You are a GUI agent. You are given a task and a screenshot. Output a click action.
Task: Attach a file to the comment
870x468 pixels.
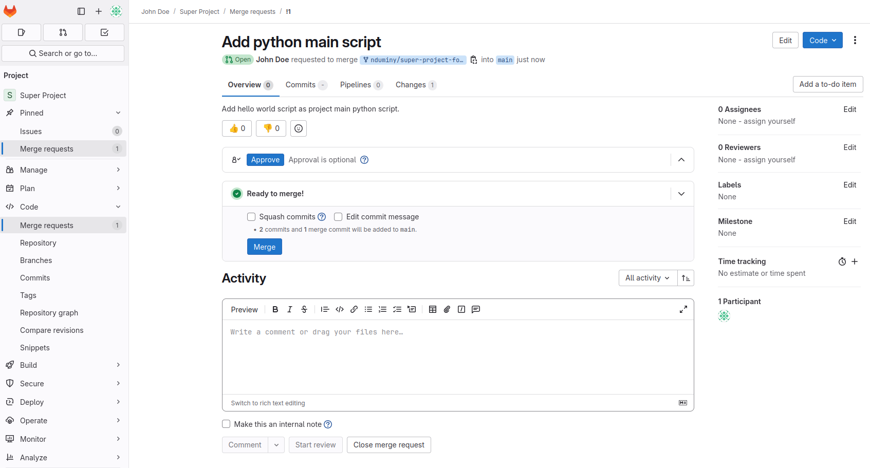[x=447, y=309]
